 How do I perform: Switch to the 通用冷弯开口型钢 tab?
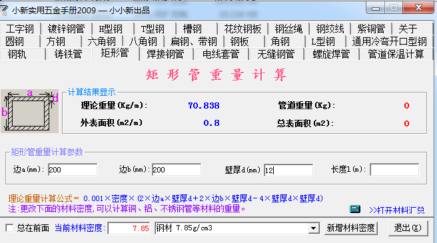[x=389, y=41]
